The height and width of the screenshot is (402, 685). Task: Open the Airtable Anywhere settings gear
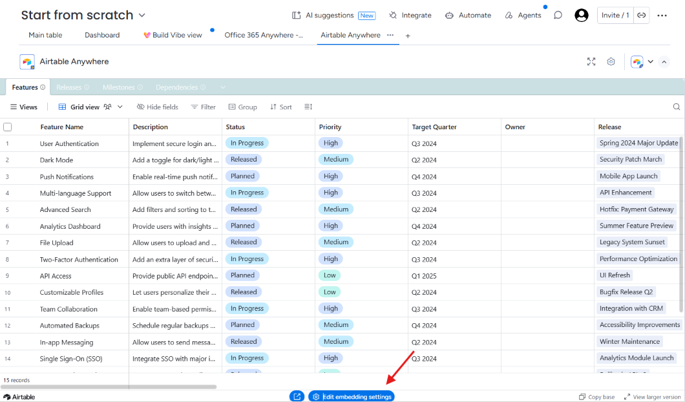611,61
